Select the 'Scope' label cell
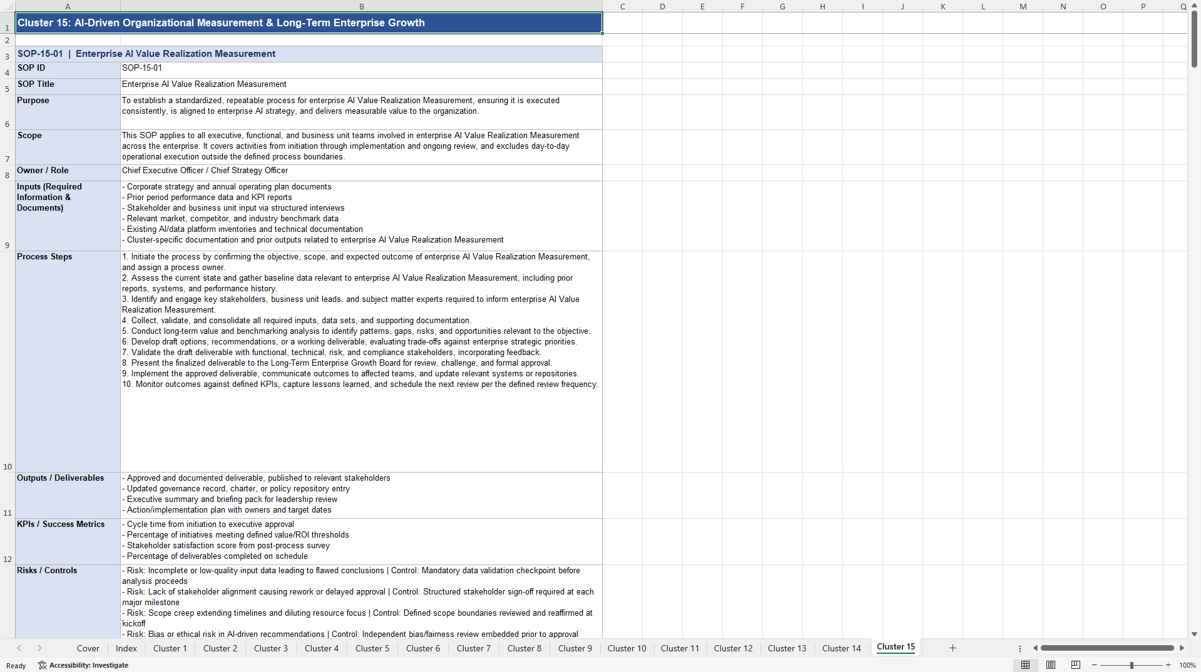 click(x=68, y=147)
